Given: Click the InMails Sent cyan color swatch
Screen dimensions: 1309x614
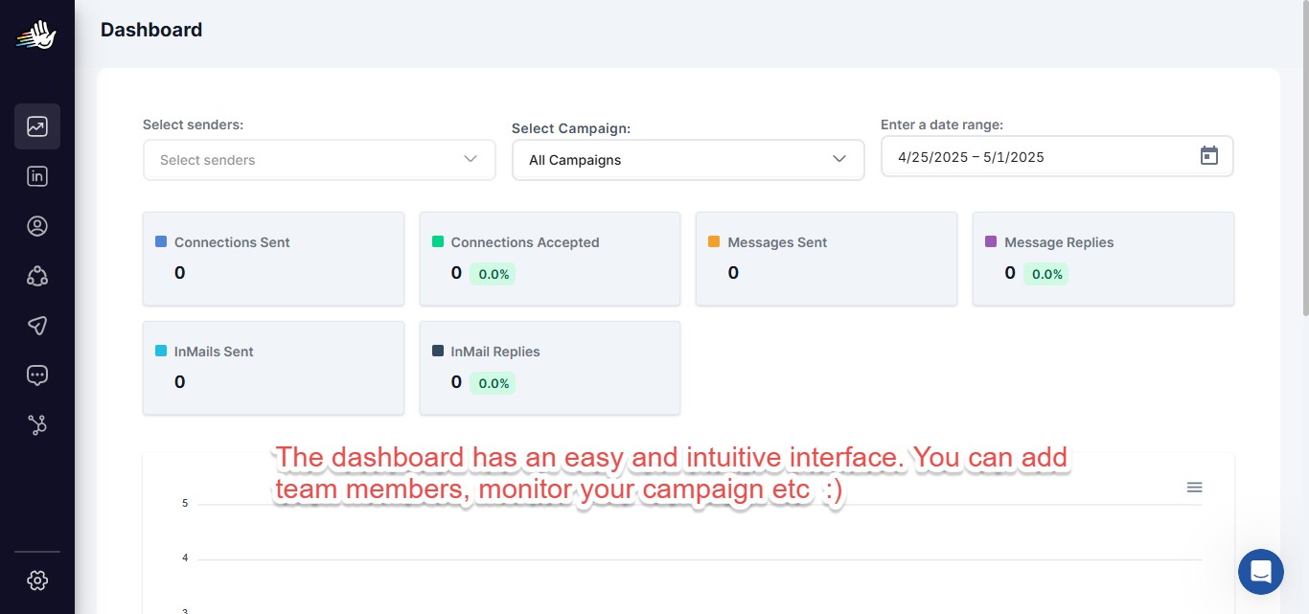Looking at the screenshot, I should [161, 351].
